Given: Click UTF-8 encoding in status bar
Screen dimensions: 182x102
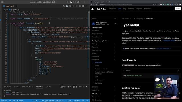Looking at the screenshot, I should click(x=35, y=101).
